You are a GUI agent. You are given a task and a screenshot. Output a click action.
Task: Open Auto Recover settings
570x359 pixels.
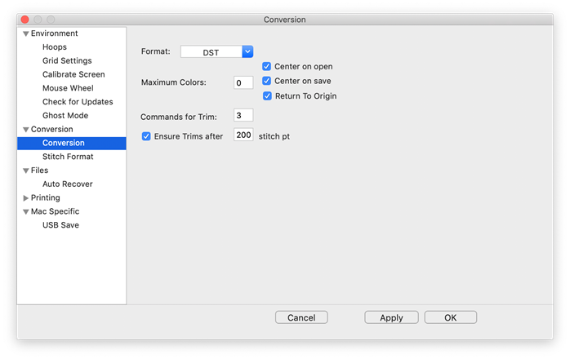click(68, 184)
